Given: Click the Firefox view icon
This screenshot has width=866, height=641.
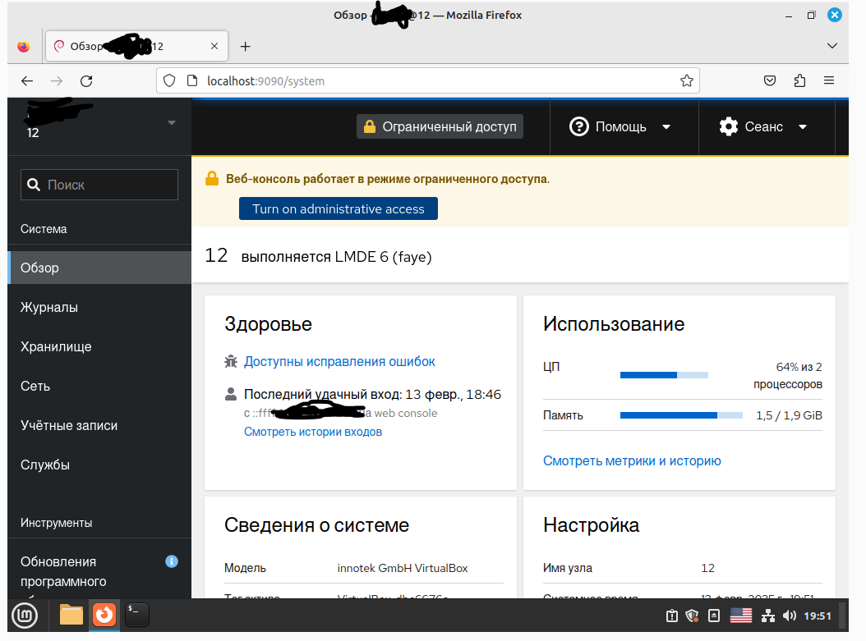Looking at the screenshot, I should 23,46.
